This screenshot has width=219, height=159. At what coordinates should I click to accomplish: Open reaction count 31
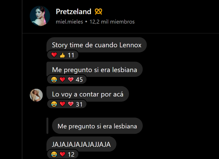tap(79, 104)
